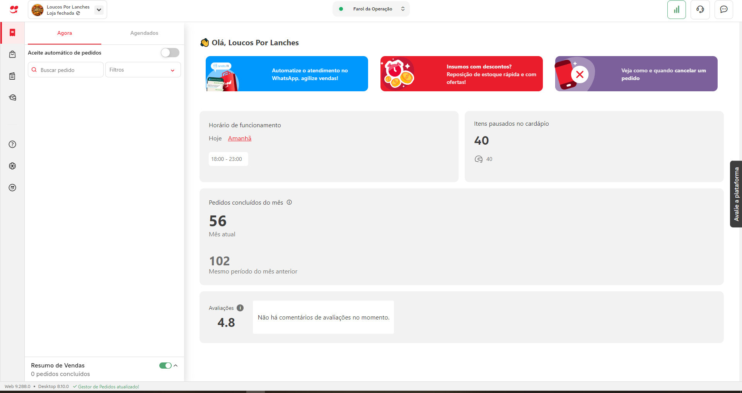Click the Amanhã schedule link

[x=239, y=138]
